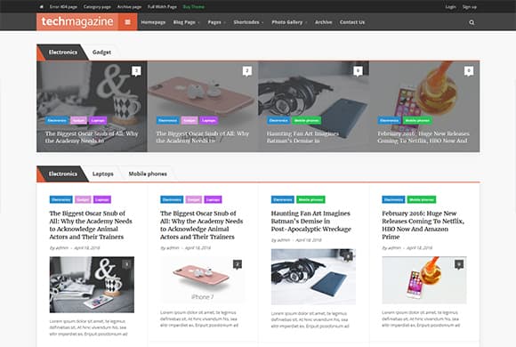Click the home icon in top bar
The height and width of the screenshot is (347, 516).
tap(41, 6)
